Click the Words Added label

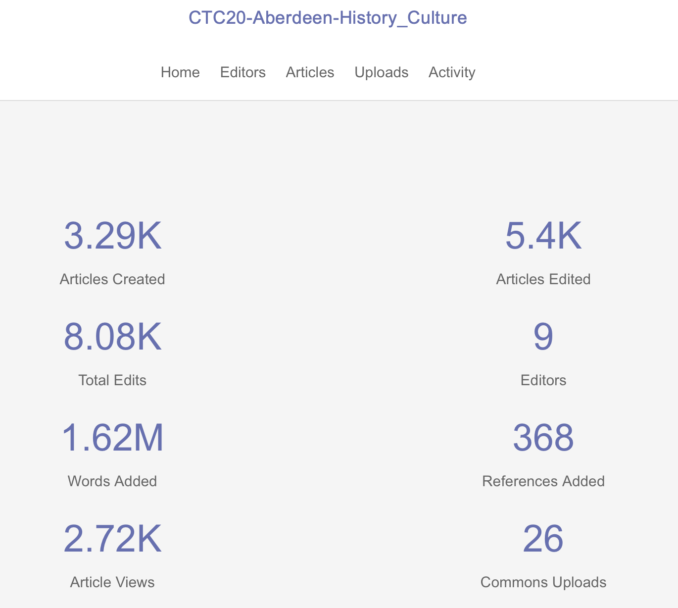pyautogui.click(x=112, y=481)
